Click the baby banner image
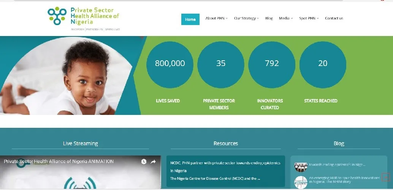Image resolution: width=393 pixels, height=190 pixels. point(67,76)
